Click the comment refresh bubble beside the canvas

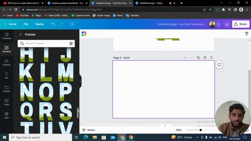pos(219,65)
